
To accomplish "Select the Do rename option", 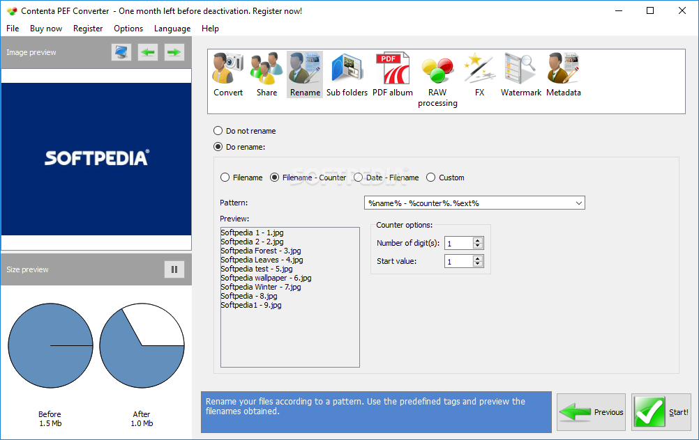I will (239, 147).
